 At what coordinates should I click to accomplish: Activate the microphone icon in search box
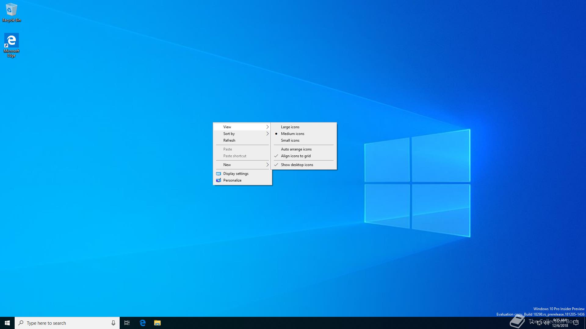pyautogui.click(x=113, y=323)
